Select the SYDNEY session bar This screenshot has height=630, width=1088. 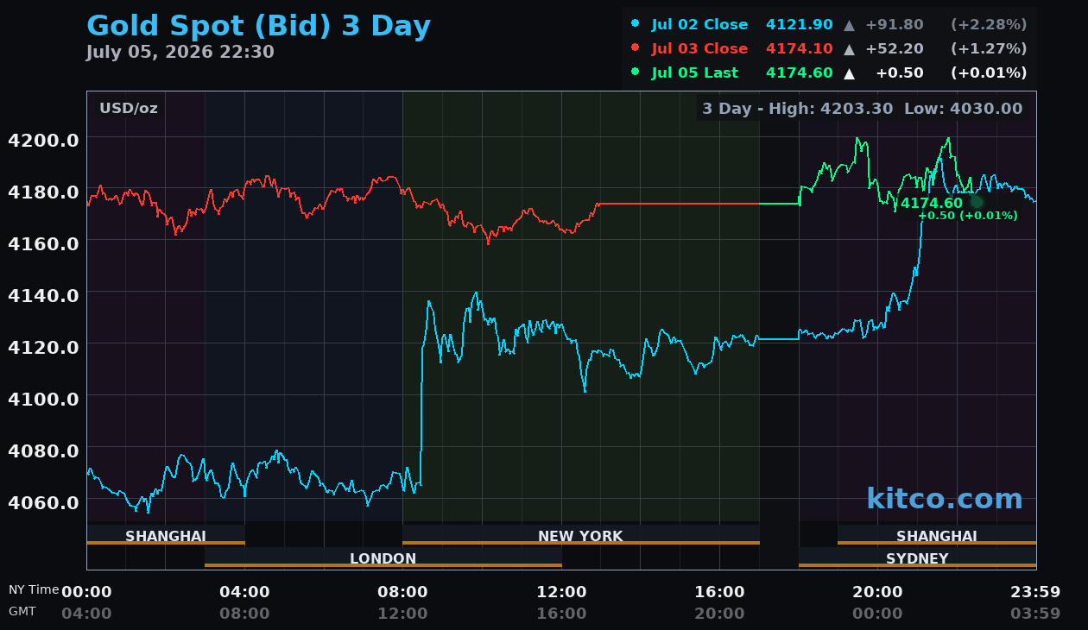click(917, 558)
